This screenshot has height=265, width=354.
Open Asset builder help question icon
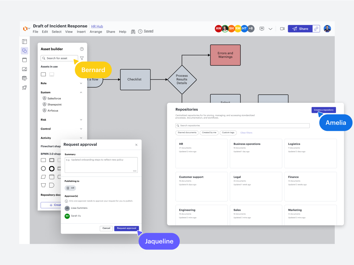82,49
